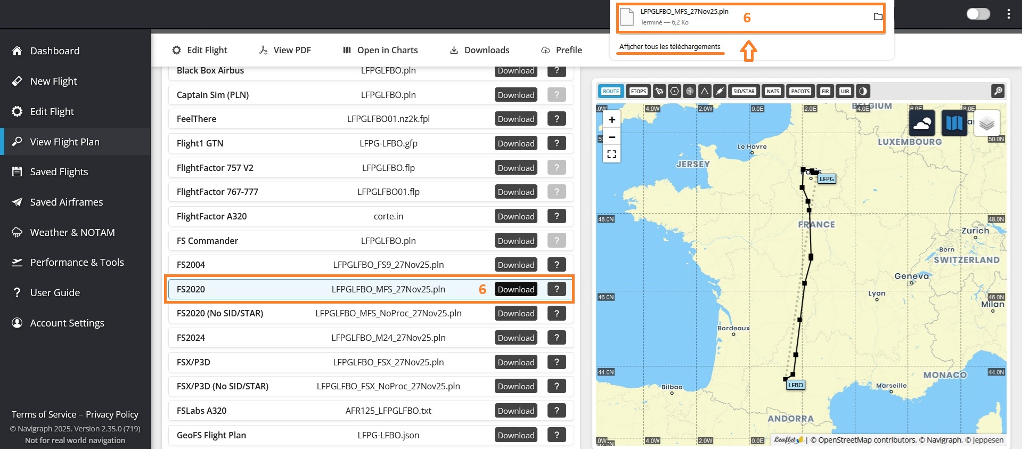
Task: Toggle the NATS tracks overlay
Action: coord(773,91)
